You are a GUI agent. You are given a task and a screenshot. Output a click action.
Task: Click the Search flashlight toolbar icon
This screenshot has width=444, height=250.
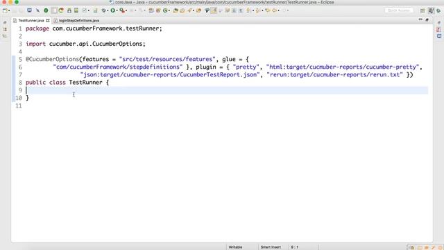pyautogui.click(x=189, y=10)
